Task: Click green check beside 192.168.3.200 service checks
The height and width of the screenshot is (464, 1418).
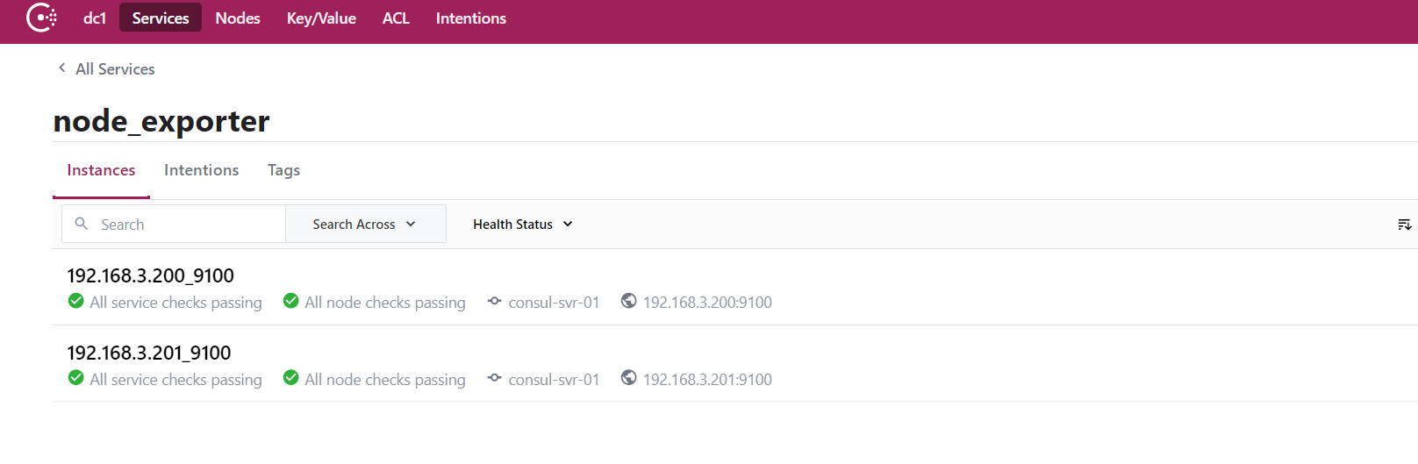Action: (76, 301)
